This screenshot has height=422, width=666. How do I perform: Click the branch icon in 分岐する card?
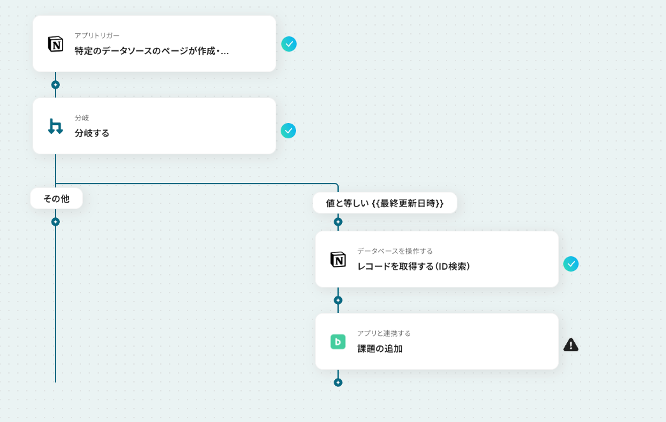point(56,126)
